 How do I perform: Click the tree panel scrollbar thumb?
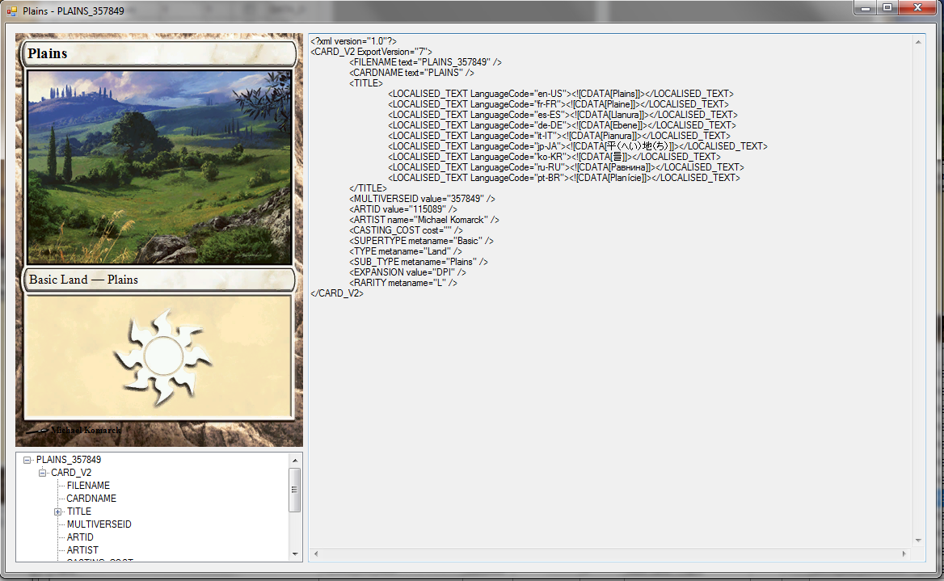pyautogui.click(x=295, y=490)
